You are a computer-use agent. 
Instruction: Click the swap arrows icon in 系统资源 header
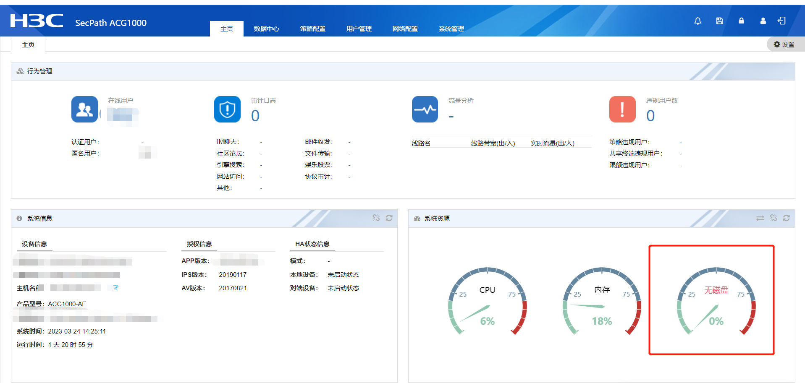760,218
